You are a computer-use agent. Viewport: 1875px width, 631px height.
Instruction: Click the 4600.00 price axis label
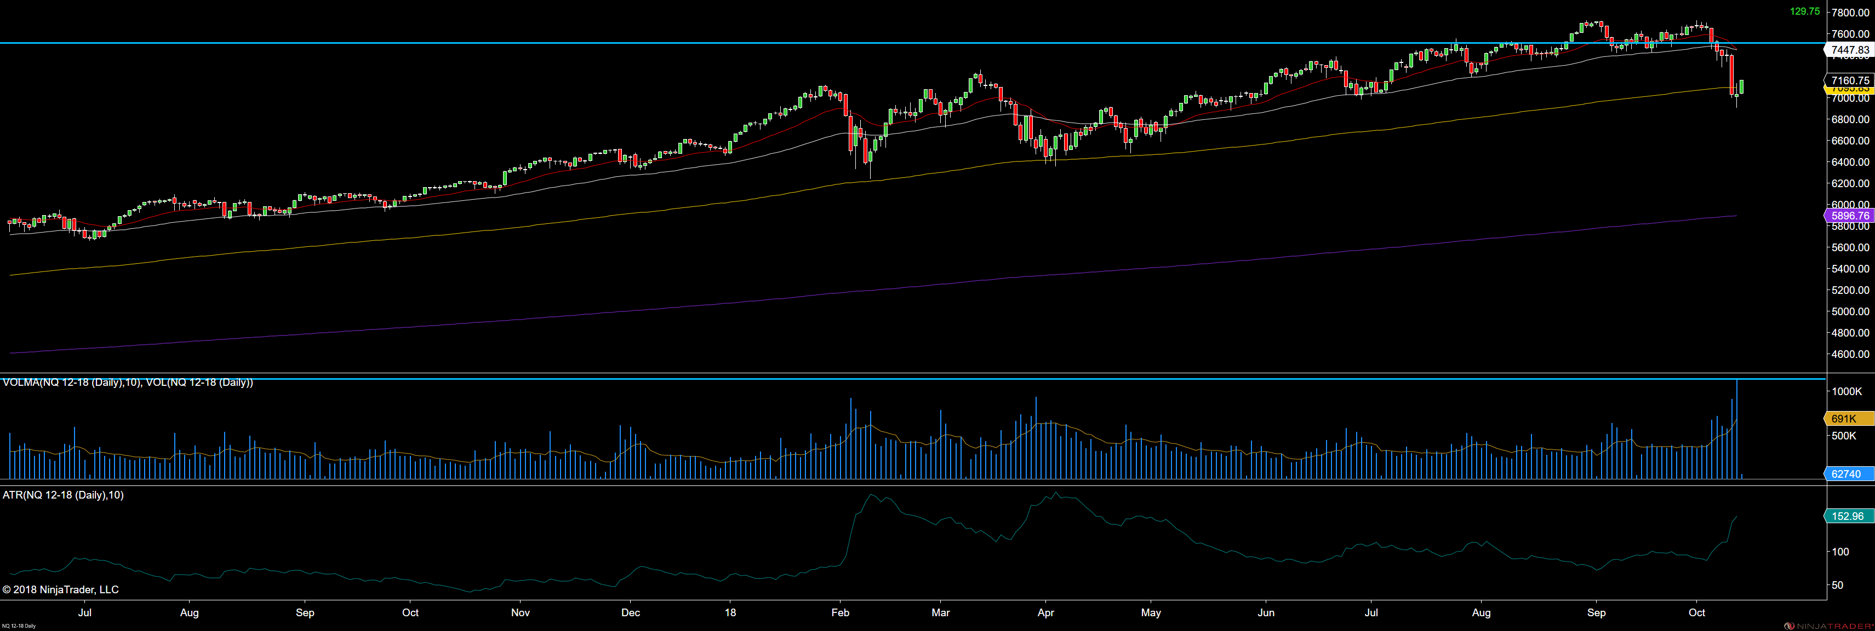pyautogui.click(x=1850, y=354)
